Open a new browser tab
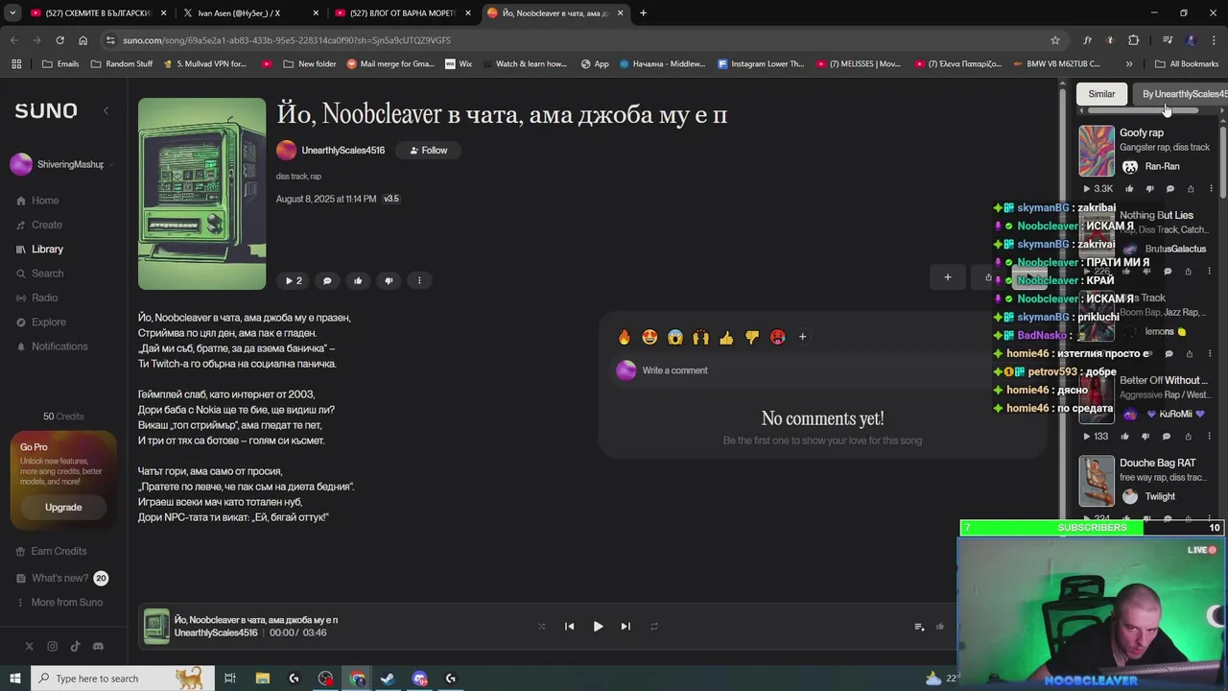The image size is (1228, 691). 643,13
